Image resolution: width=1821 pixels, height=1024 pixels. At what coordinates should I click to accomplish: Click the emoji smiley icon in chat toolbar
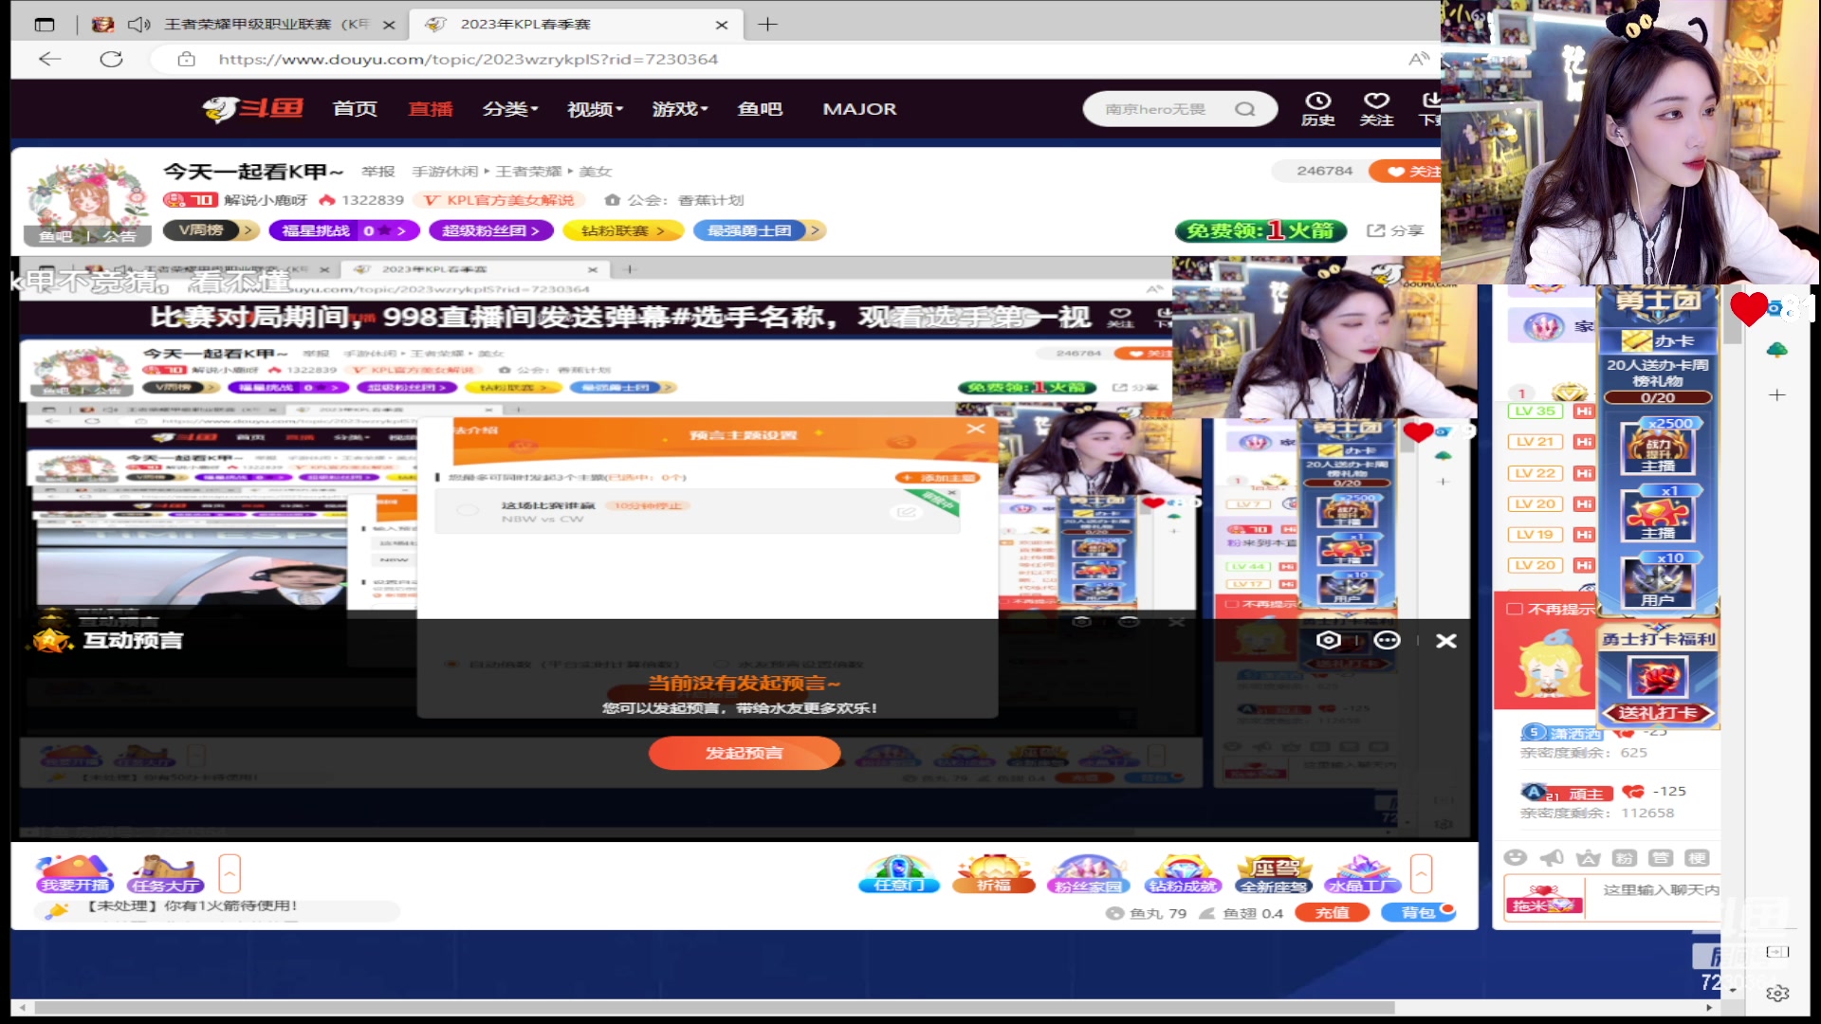(1516, 858)
